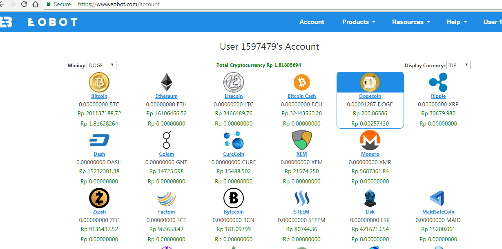
Task: Open the Dogecoin link
Action: pos(370,96)
